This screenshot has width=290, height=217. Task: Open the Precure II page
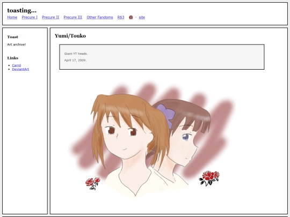(x=50, y=17)
